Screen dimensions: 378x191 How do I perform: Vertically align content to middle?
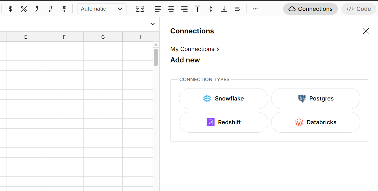click(x=211, y=9)
